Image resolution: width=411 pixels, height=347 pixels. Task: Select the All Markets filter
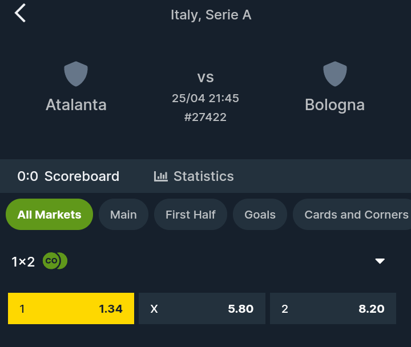pyautogui.click(x=49, y=215)
